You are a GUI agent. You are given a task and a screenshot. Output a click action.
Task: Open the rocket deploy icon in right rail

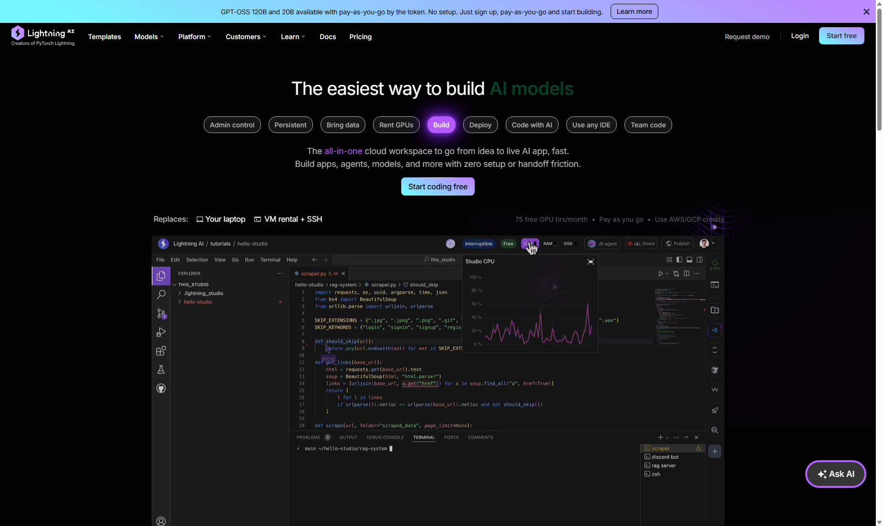pyautogui.click(x=715, y=410)
